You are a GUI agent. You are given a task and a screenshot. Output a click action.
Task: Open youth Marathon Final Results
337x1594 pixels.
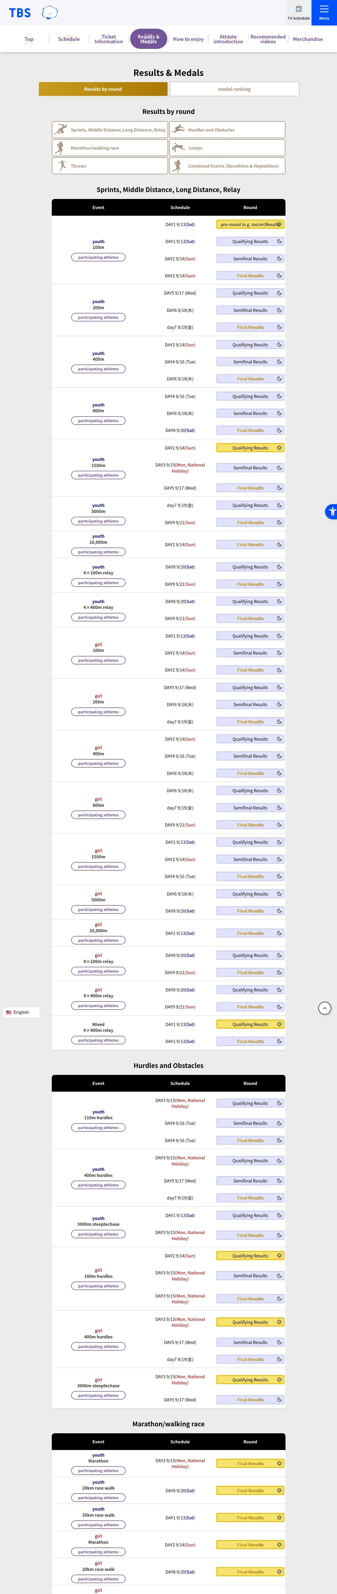250,1464
